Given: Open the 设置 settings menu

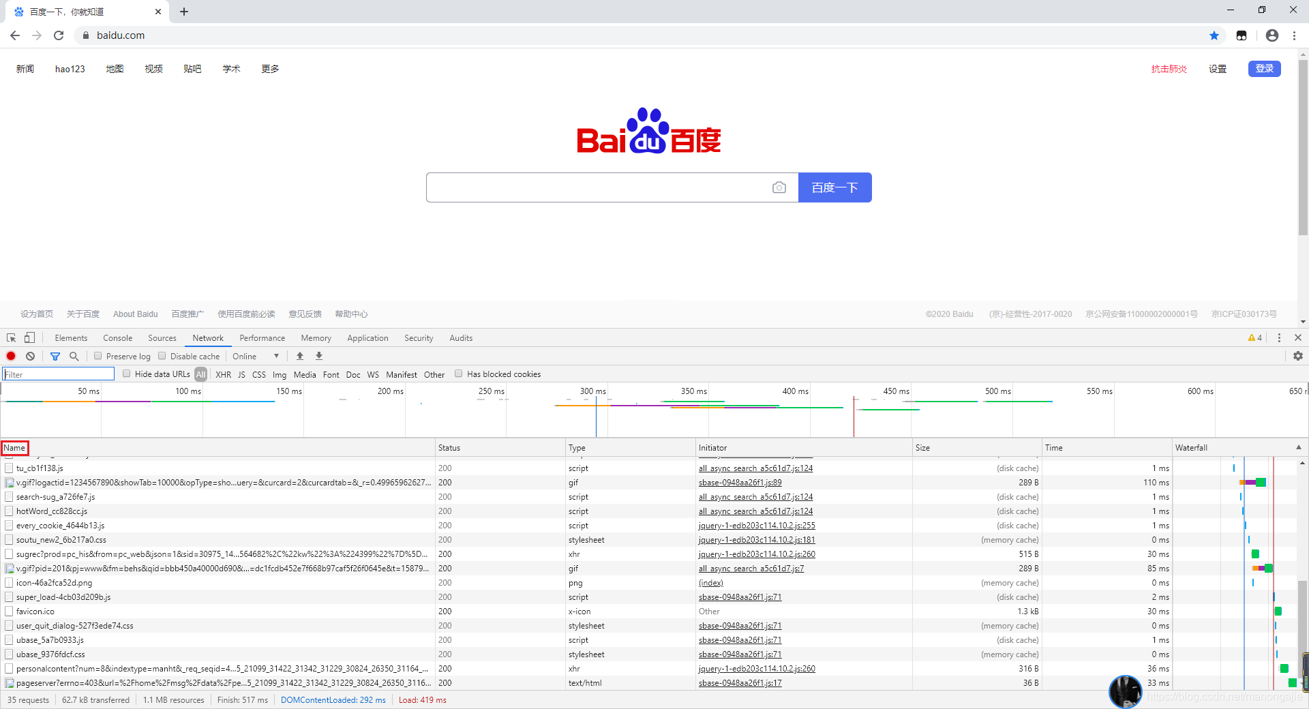Looking at the screenshot, I should pyautogui.click(x=1218, y=69).
